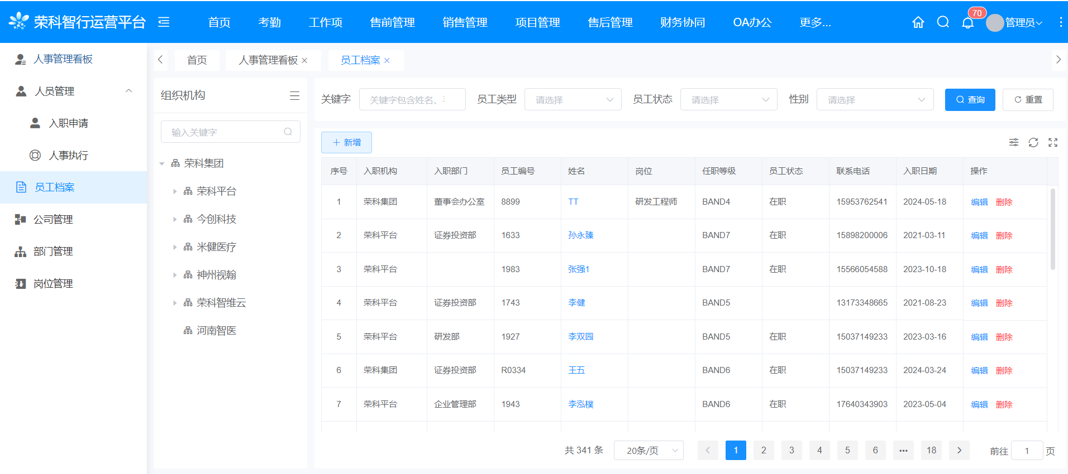1068x474 pixels.
Task: Open the 售前管理 top menu
Action: [x=392, y=22]
